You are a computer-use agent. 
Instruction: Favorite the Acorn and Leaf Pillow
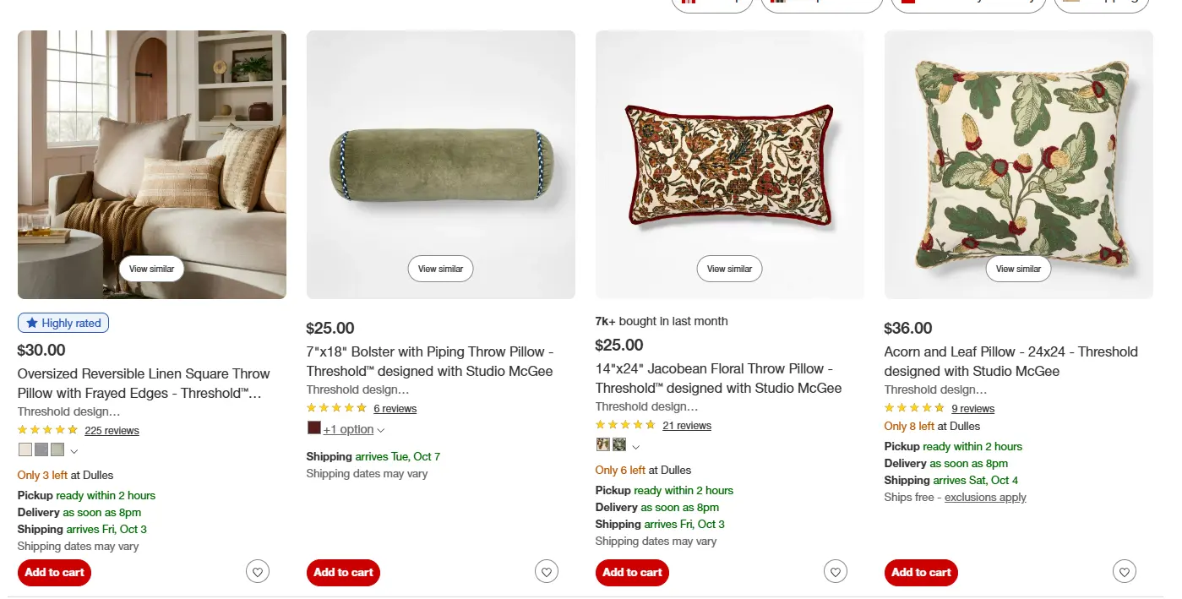click(1125, 571)
